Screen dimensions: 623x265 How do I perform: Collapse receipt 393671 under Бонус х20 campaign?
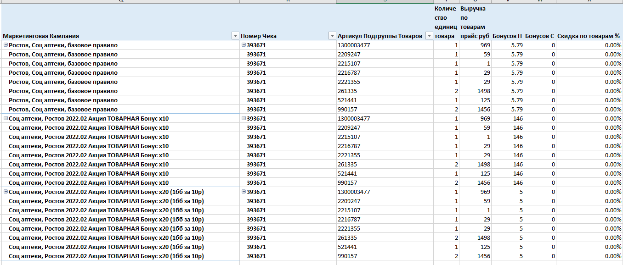pos(244,192)
